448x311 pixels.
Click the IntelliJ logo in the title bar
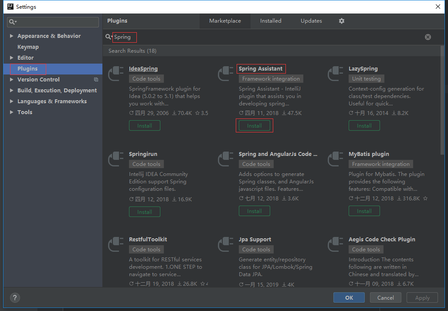coord(10,7)
